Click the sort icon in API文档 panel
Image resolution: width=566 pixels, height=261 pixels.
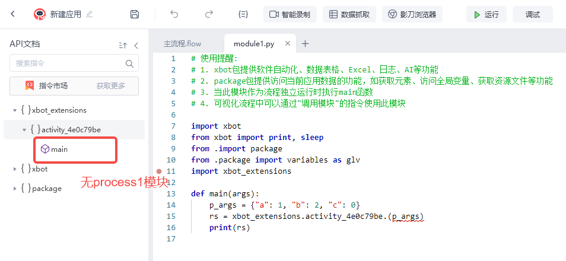123,46
